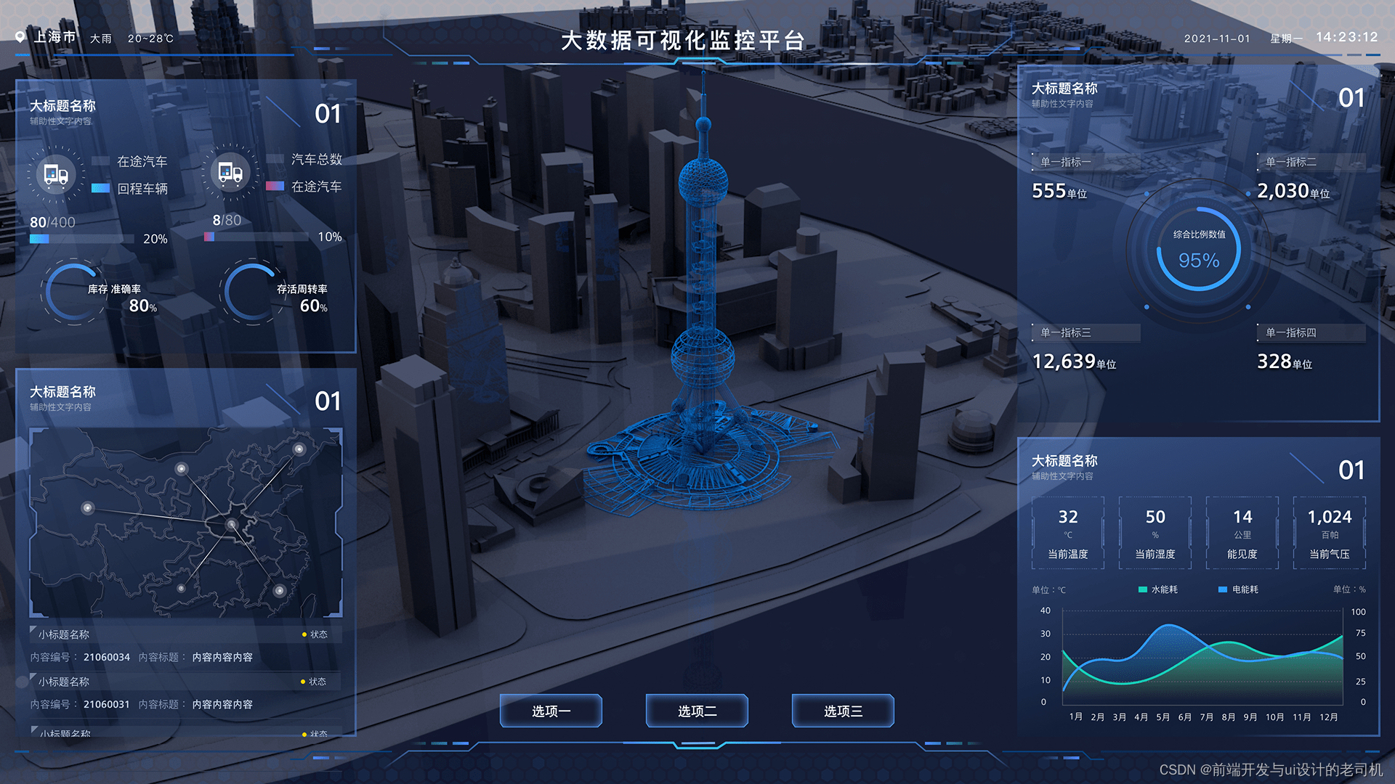This screenshot has width=1395, height=784.
Task: Expand the first 小标题名称 list entry
Action: click(x=64, y=634)
